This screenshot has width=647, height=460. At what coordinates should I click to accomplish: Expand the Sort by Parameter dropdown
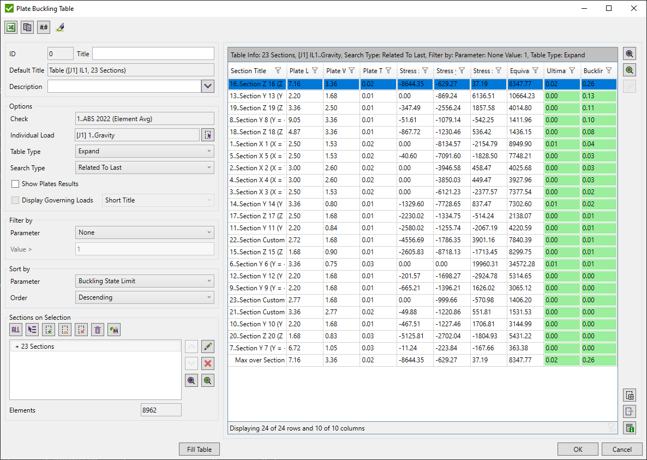pos(145,281)
